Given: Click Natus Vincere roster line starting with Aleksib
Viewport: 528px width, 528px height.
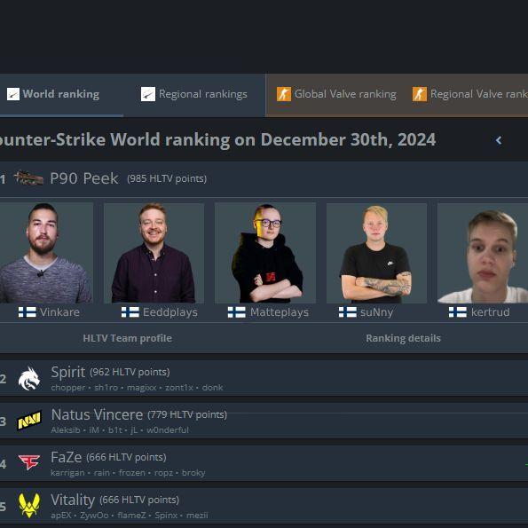Looking at the screenshot, I should 120,430.
